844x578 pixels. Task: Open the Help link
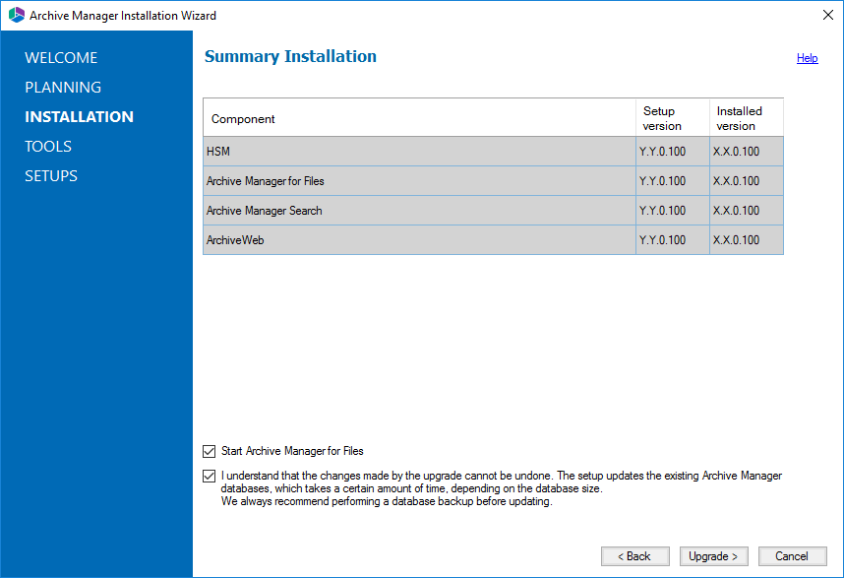point(807,59)
